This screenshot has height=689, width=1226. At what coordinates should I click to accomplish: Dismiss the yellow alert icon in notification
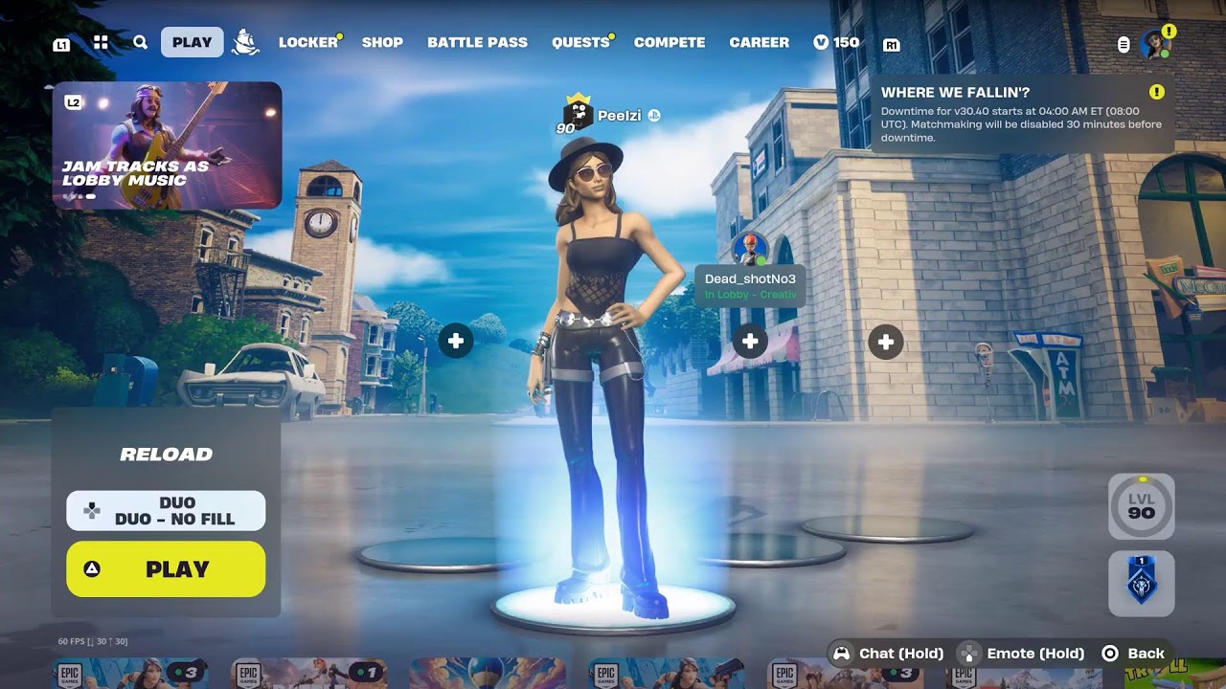pyautogui.click(x=1157, y=92)
